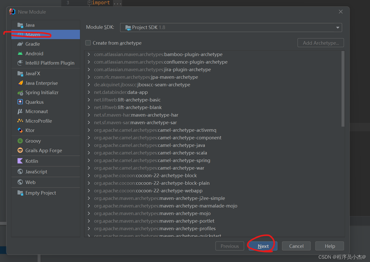The width and height of the screenshot is (370, 262).
Task: Expand the collapsed import fold in editor
Action: point(89,3)
